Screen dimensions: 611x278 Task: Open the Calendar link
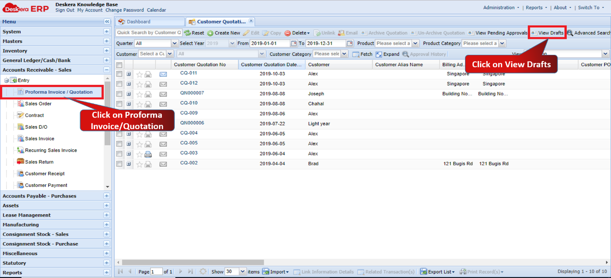click(x=157, y=10)
